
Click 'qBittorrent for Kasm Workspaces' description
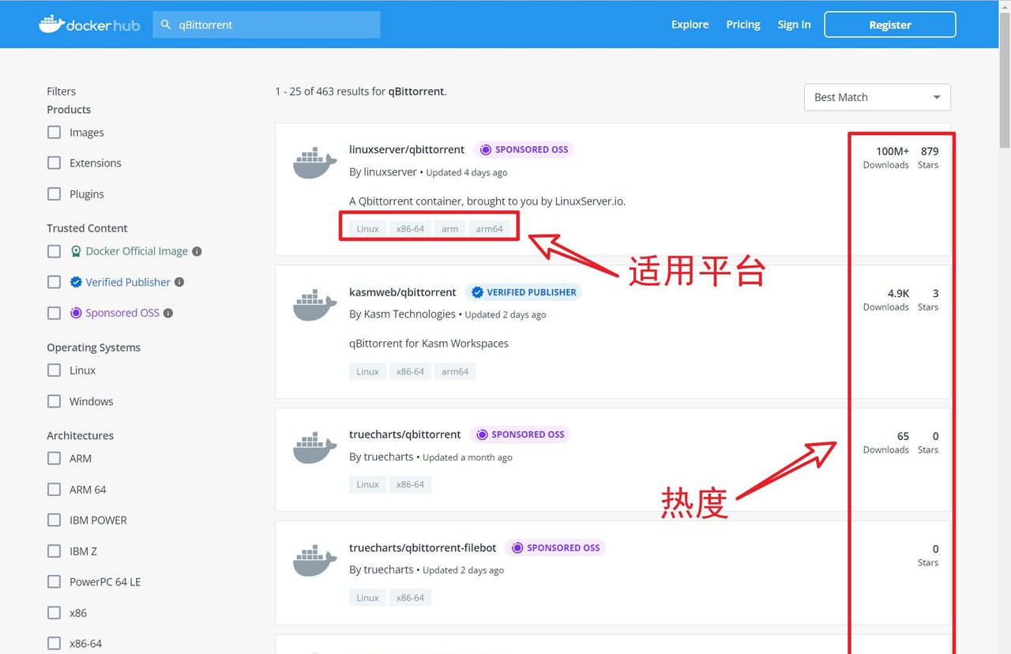(429, 344)
